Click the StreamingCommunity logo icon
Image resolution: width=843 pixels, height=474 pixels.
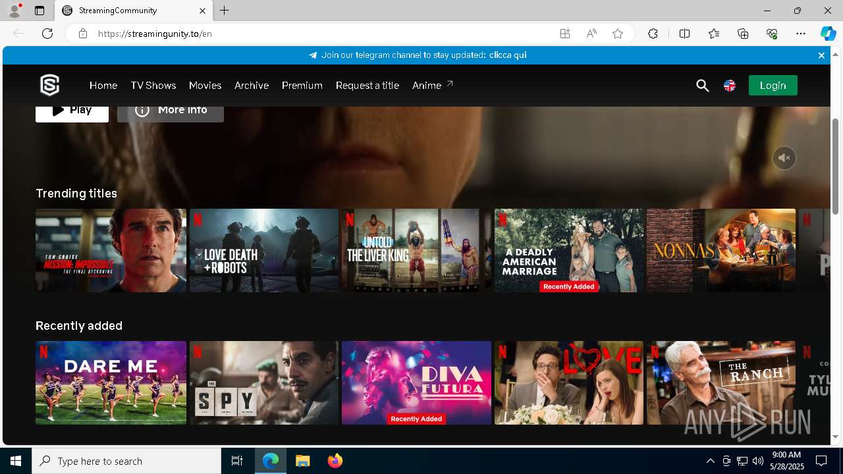point(50,86)
